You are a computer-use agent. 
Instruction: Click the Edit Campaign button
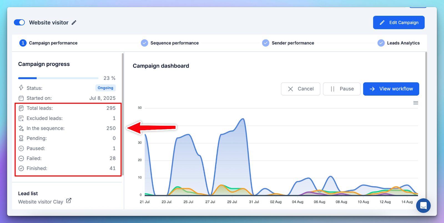399,22
